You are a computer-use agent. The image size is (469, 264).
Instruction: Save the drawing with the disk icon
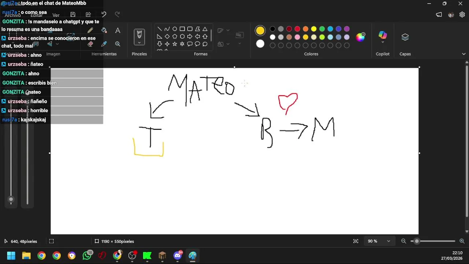[x=73, y=14]
